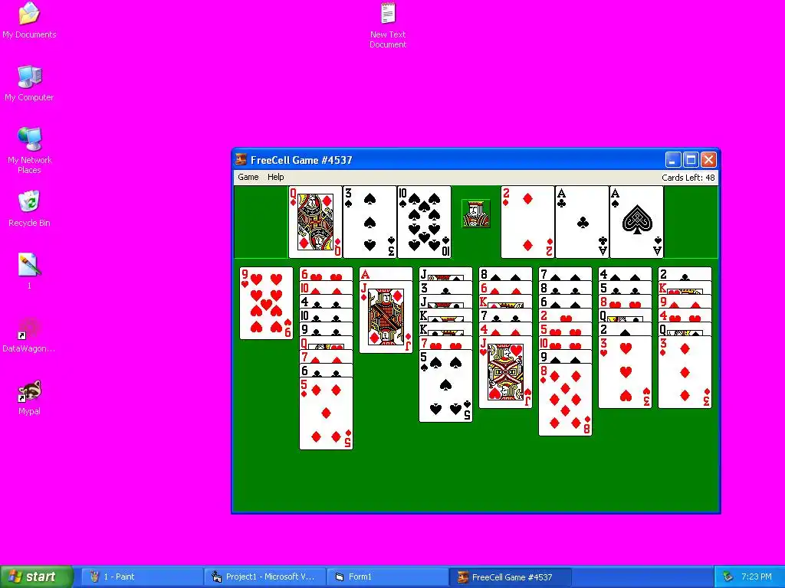Switch to the 1 - Paint taskbar button
The height and width of the screenshot is (588, 785).
click(x=141, y=577)
